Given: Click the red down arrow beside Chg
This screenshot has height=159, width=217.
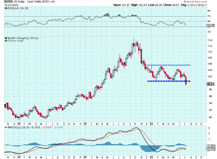Looking at the screenshot, I should click(x=205, y=6).
